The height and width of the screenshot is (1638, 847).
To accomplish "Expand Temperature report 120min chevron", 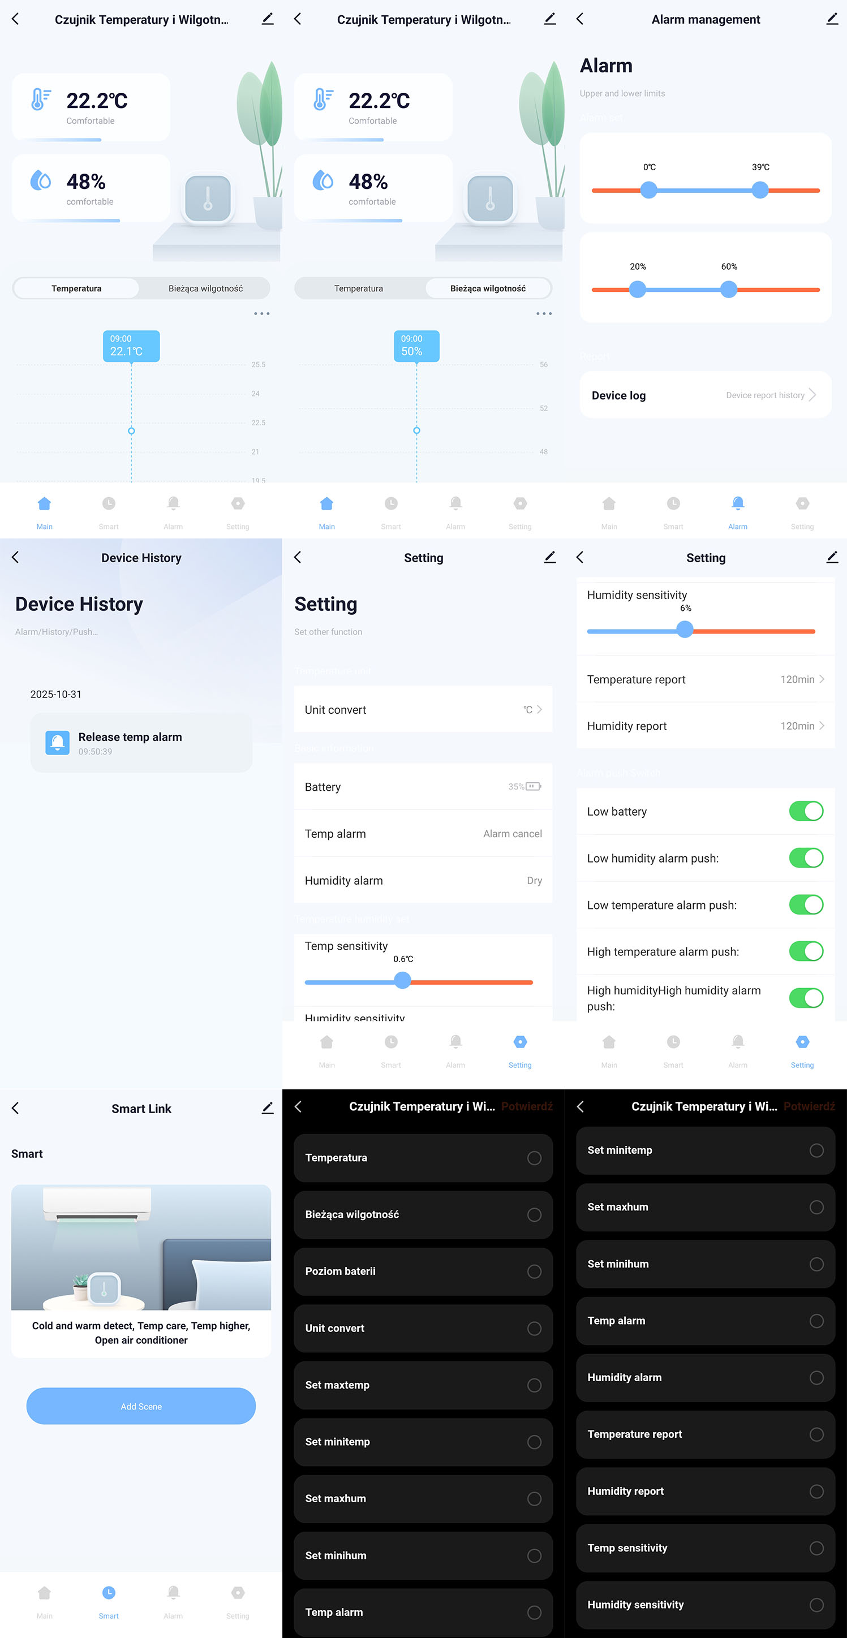I will tap(822, 679).
